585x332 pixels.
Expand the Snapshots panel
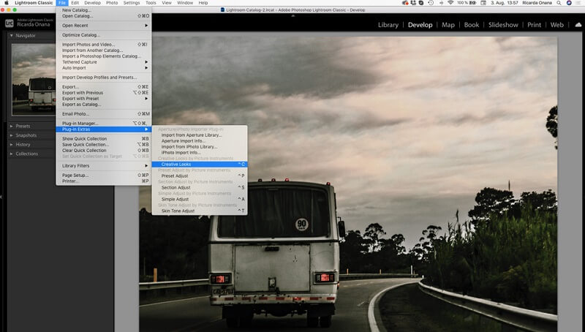tap(12, 135)
